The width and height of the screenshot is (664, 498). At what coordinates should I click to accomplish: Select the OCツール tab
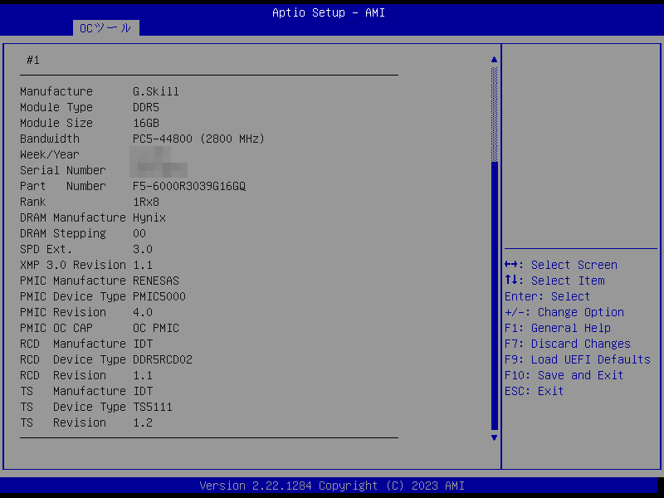[x=106, y=28]
